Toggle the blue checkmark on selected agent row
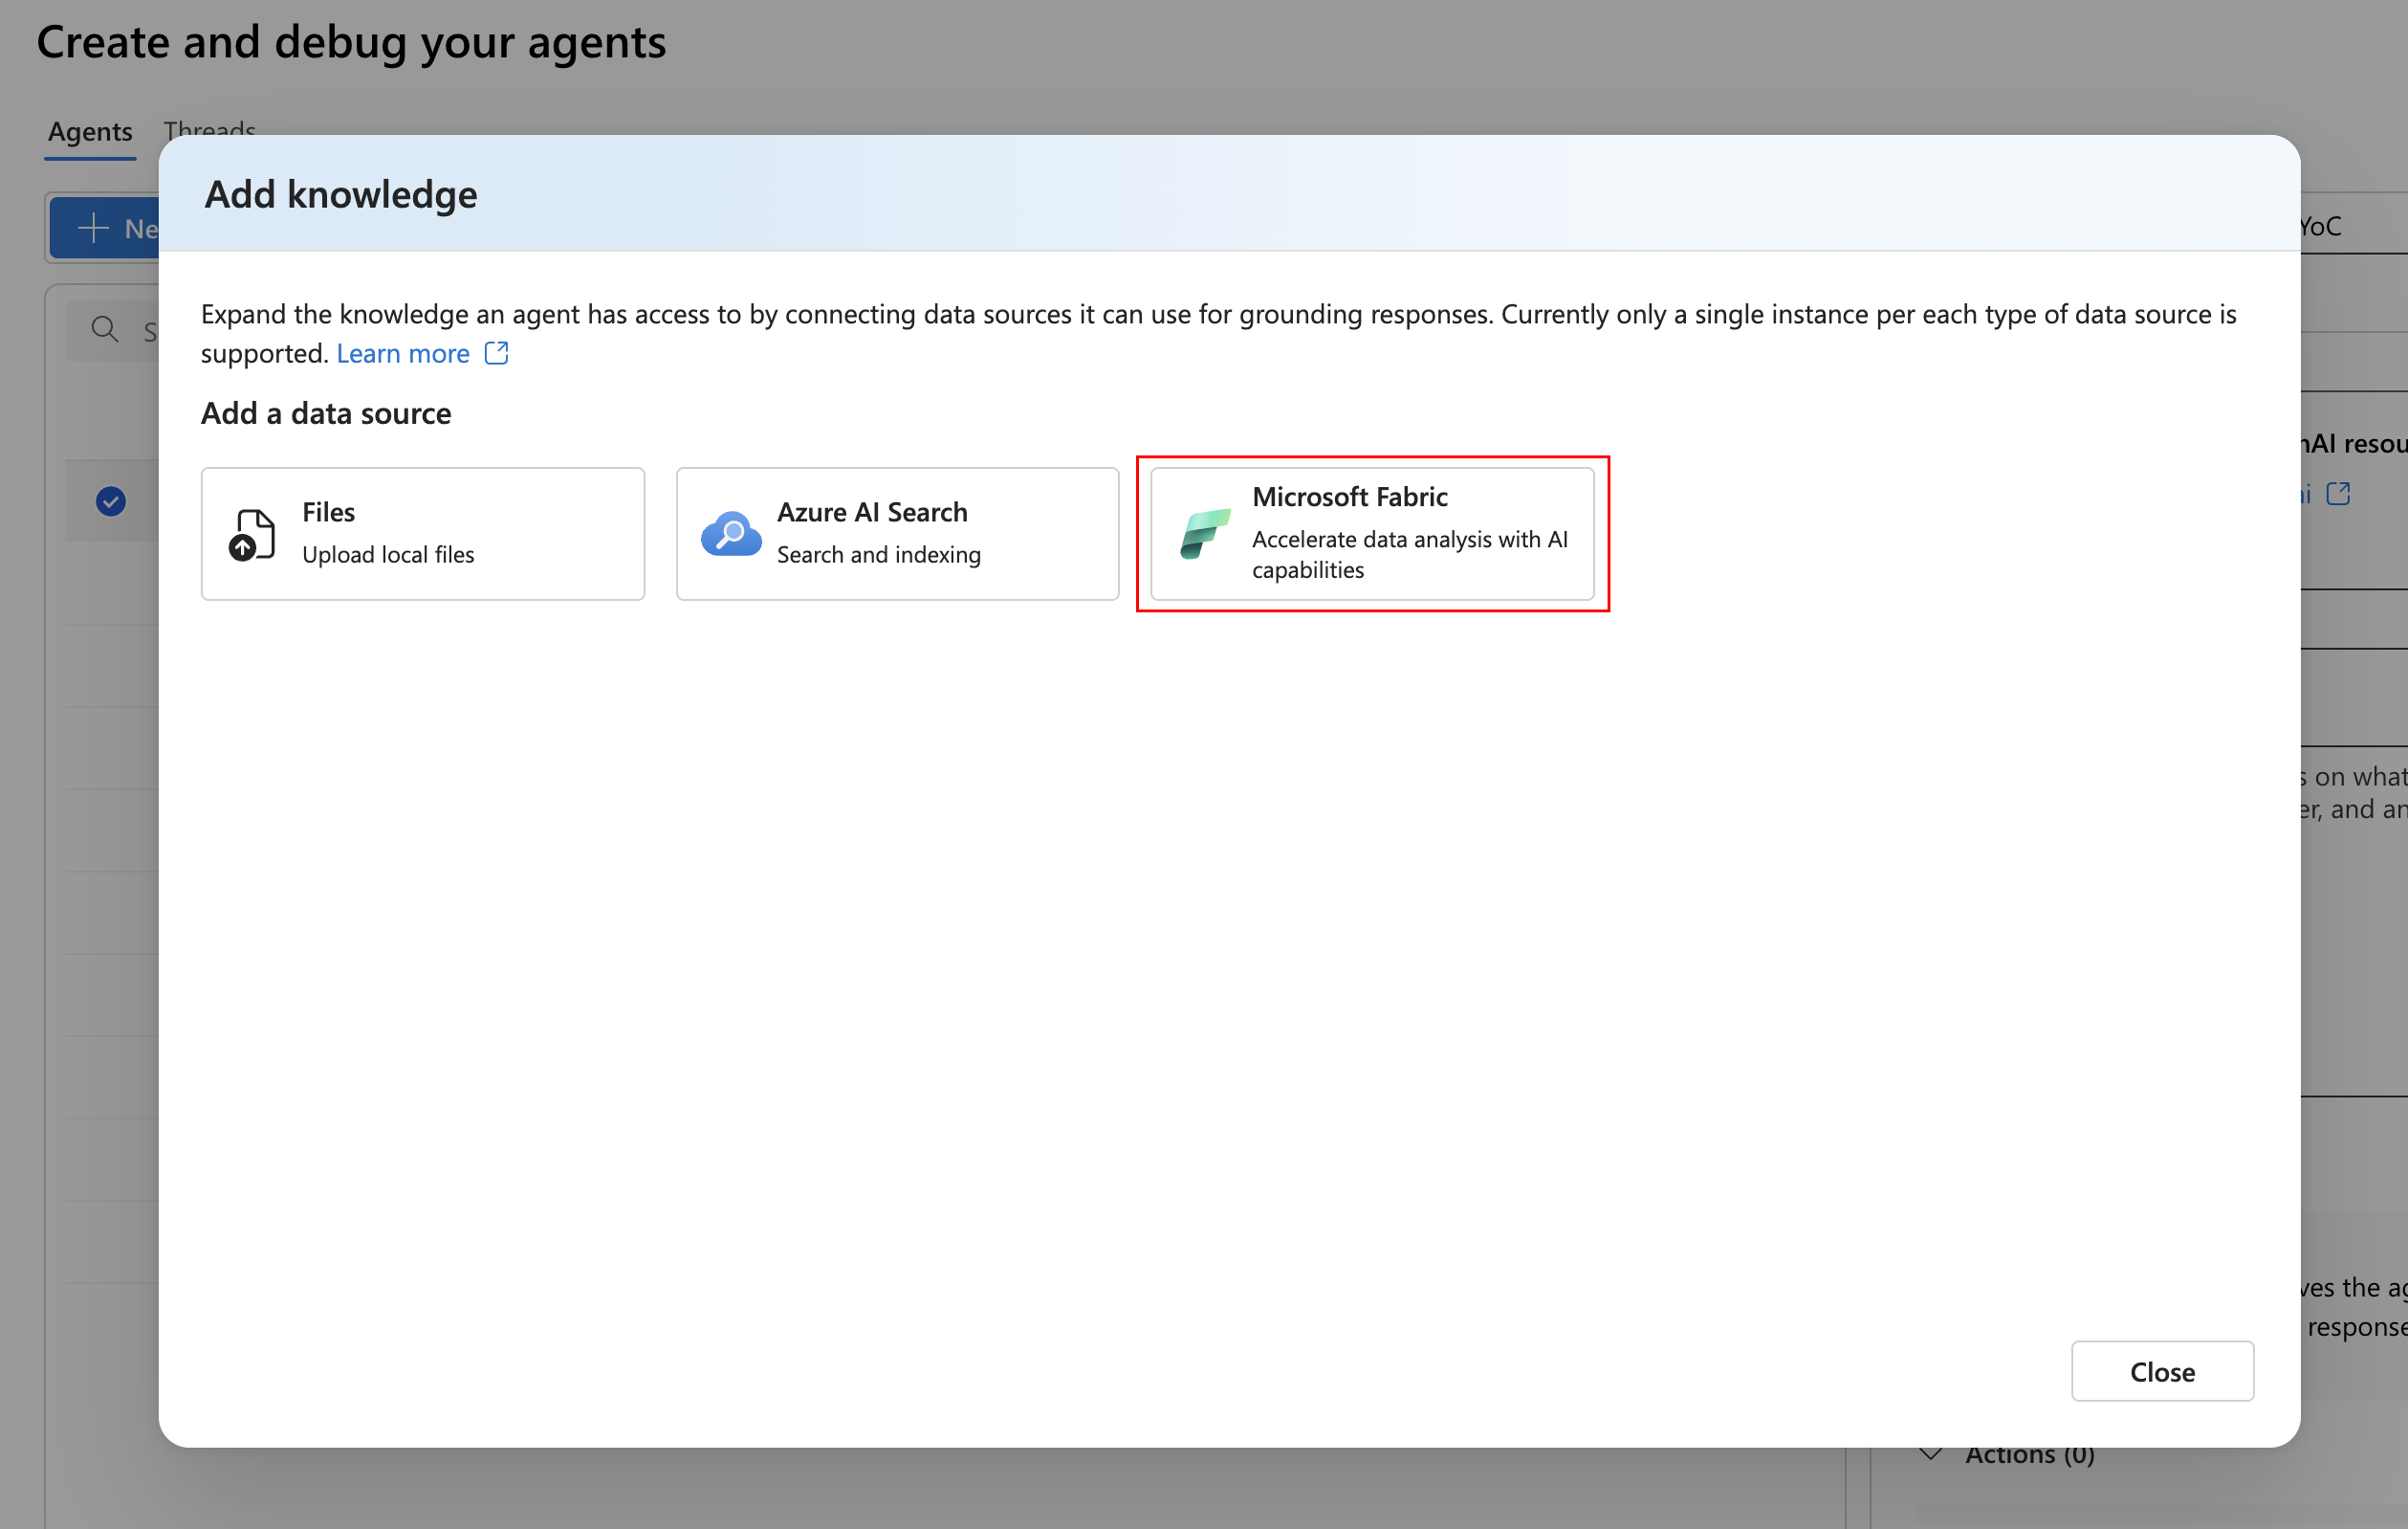 (x=111, y=500)
